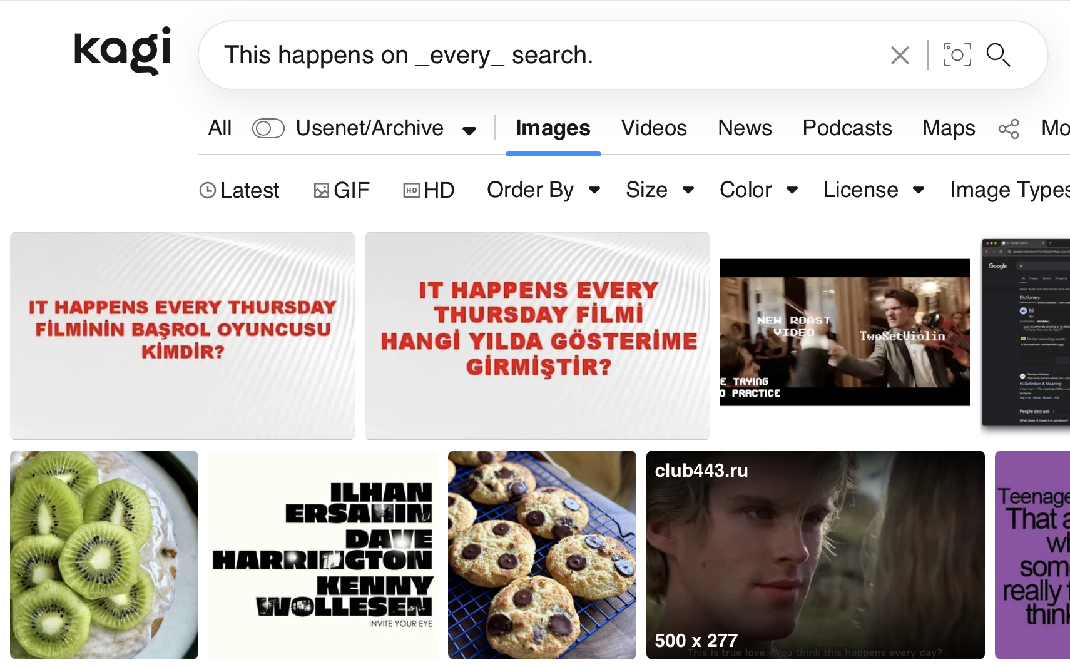The image size is (1070, 667).
Task: Open the Order By dropdown
Action: point(544,190)
